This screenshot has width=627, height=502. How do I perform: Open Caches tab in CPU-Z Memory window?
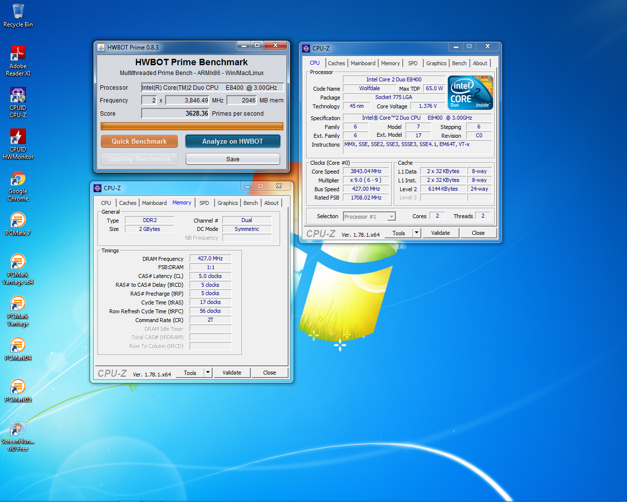click(x=128, y=203)
